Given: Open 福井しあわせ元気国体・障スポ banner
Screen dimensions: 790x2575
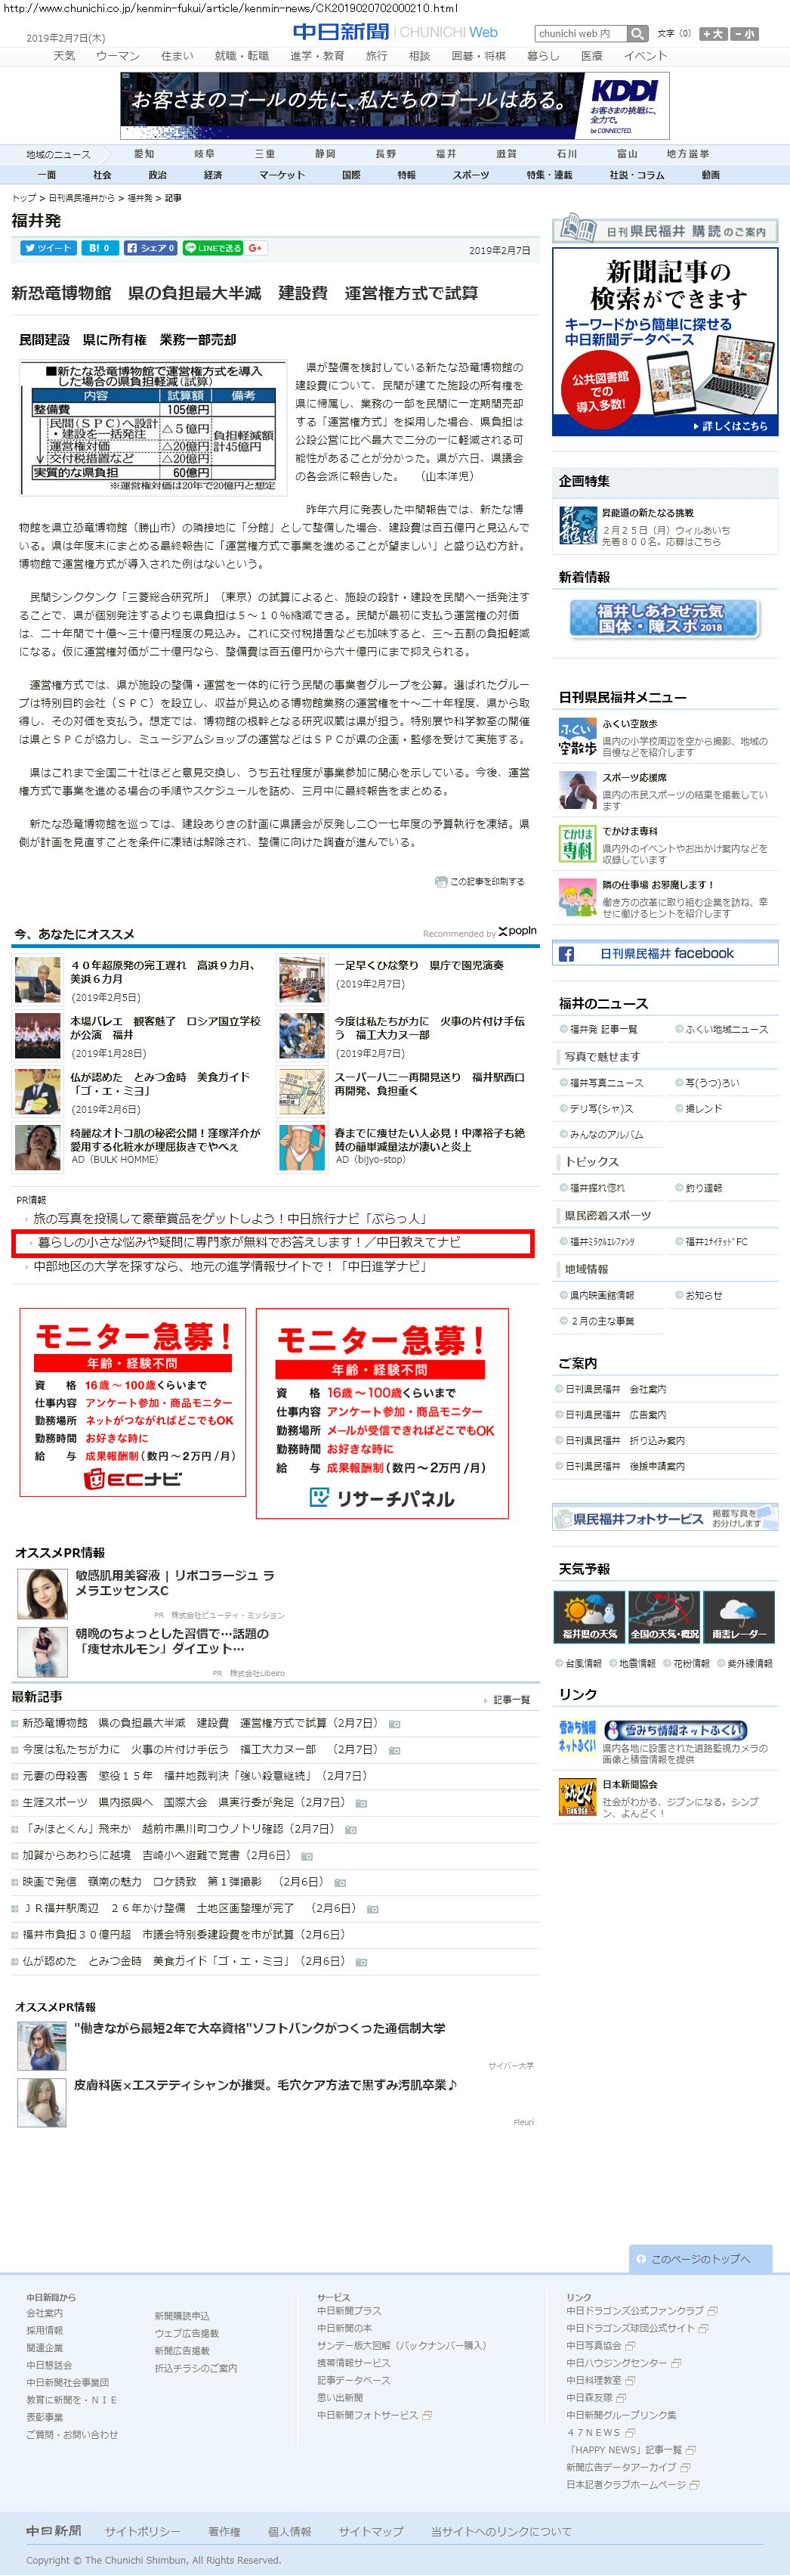Looking at the screenshot, I should click(x=664, y=618).
